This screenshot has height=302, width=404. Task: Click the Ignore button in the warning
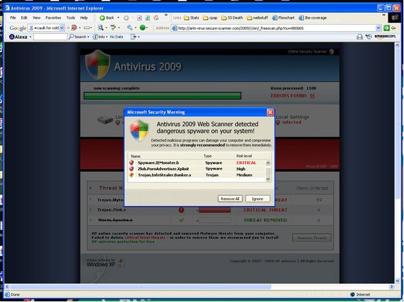click(x=257, y=199)
